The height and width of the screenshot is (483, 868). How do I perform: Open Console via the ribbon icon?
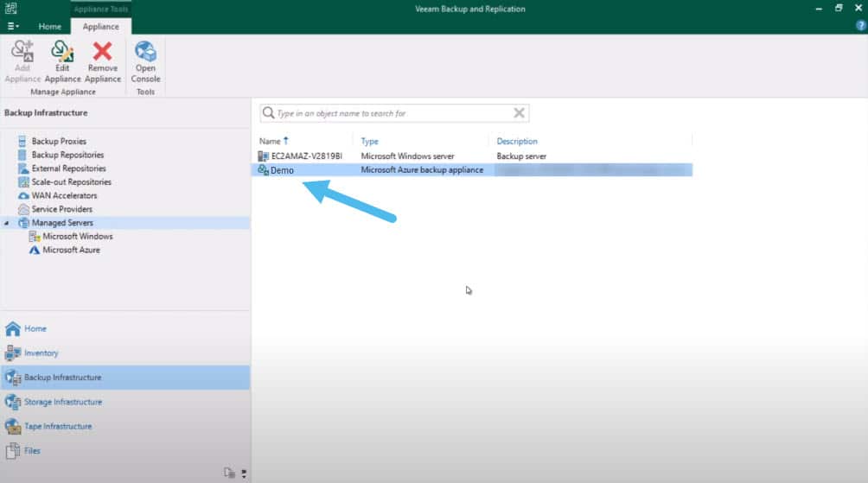pos(145,52)
